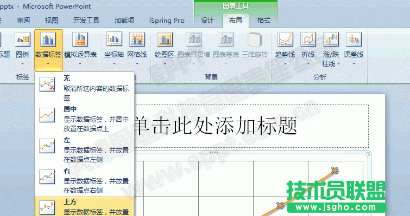Click the 网格线 gridlines icon
The height and width of the screenshot is (216, 410).
pos(137,40)
